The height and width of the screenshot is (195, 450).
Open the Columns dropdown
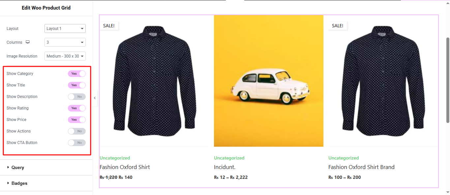65,42
